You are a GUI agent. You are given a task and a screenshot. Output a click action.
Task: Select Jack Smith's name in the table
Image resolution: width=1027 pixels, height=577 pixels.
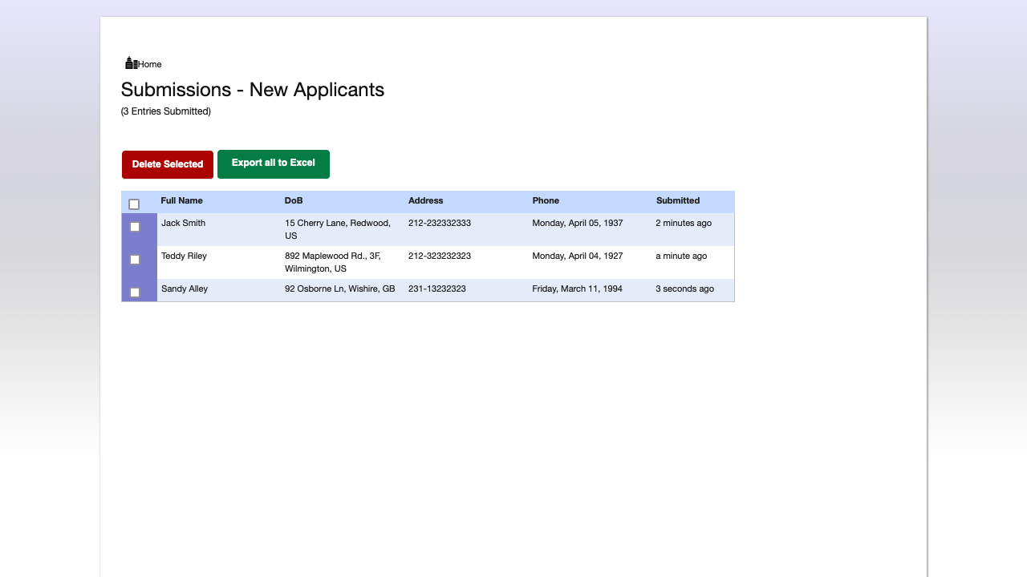pyautogui.click(x=184, y=223)
